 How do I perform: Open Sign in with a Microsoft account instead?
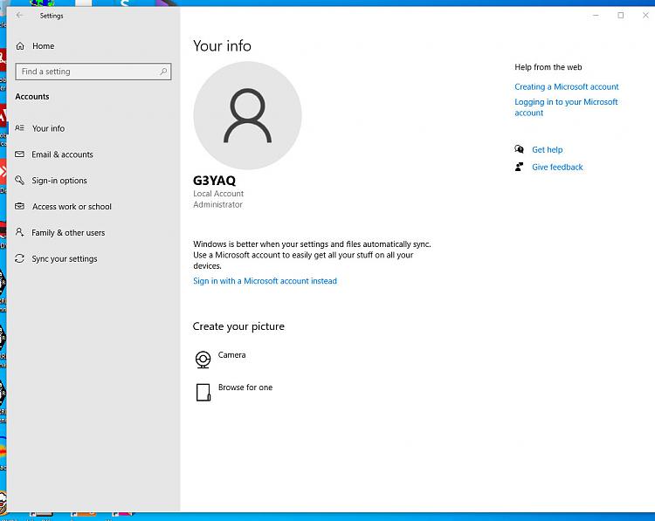265,281
